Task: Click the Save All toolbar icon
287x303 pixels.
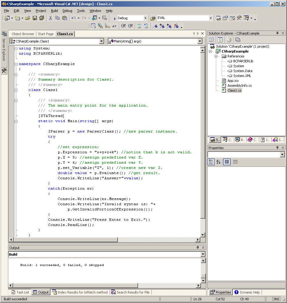Action: [x=41, y=18]
